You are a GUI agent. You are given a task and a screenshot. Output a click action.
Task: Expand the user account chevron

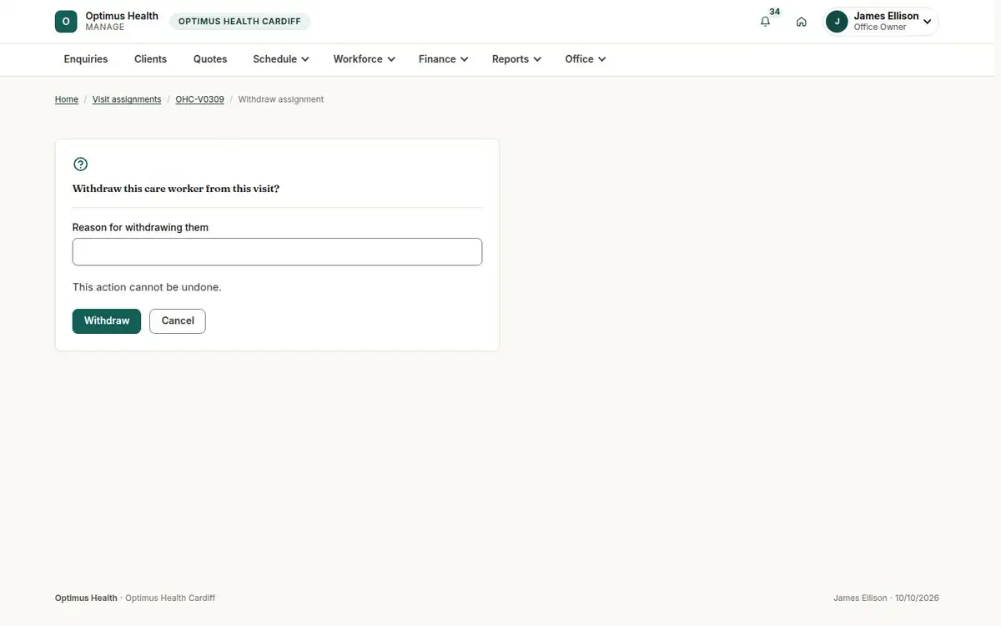(x=928, y=22)
